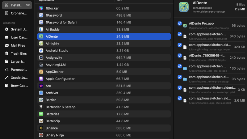Open Trash Bins in the sidebar
Viewport: 247px width, 139px height.
[17, 53]
